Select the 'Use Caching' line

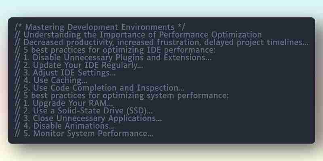click(x=51, y=80)
